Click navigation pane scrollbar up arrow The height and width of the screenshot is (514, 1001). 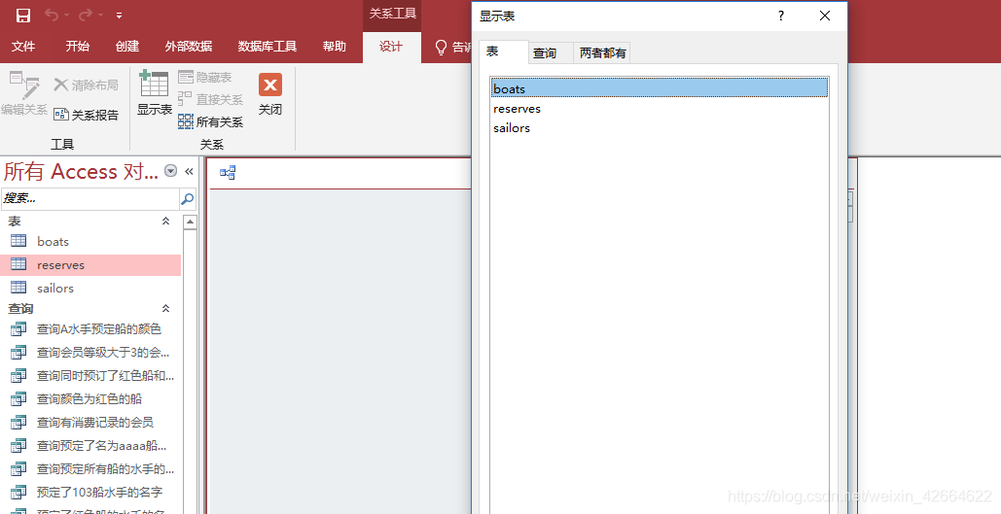[x=190, y=222]
